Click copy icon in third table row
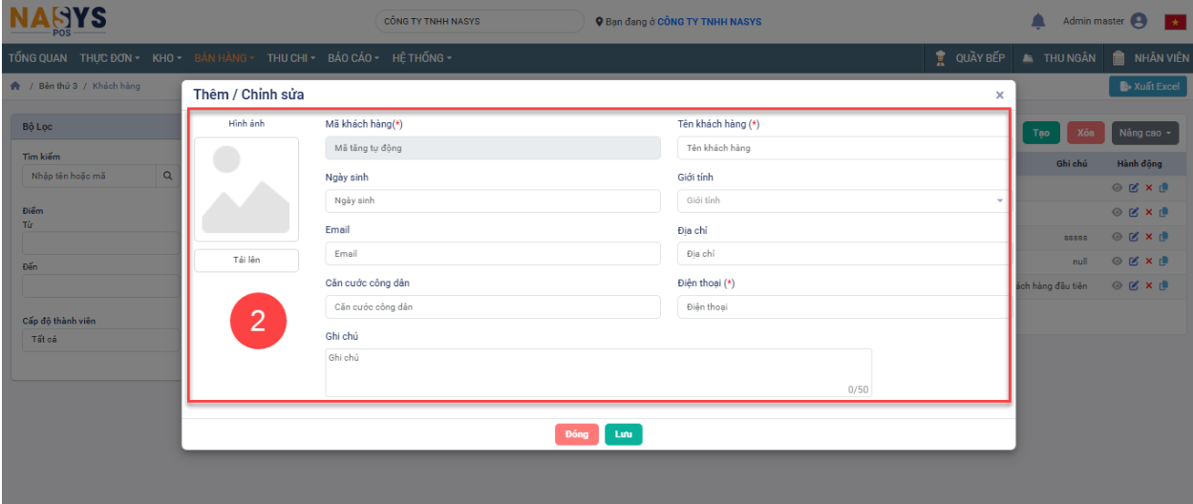Viewport: 1193px width, 504px height. [1163, 237]
